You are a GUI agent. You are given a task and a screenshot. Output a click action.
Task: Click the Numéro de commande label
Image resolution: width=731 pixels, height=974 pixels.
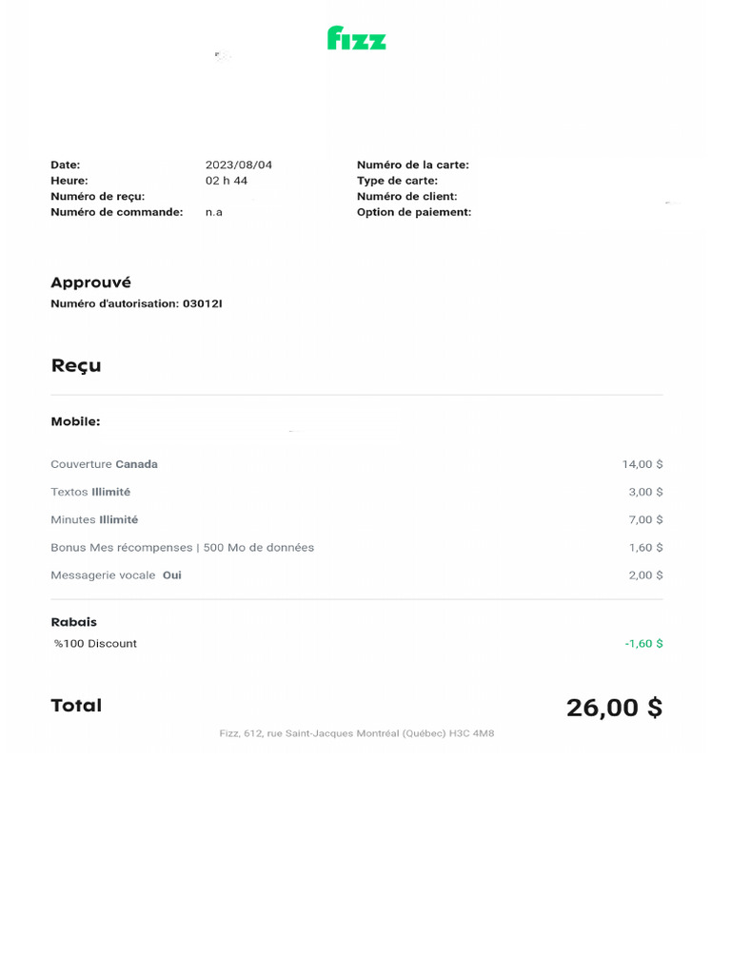[116, 212]
